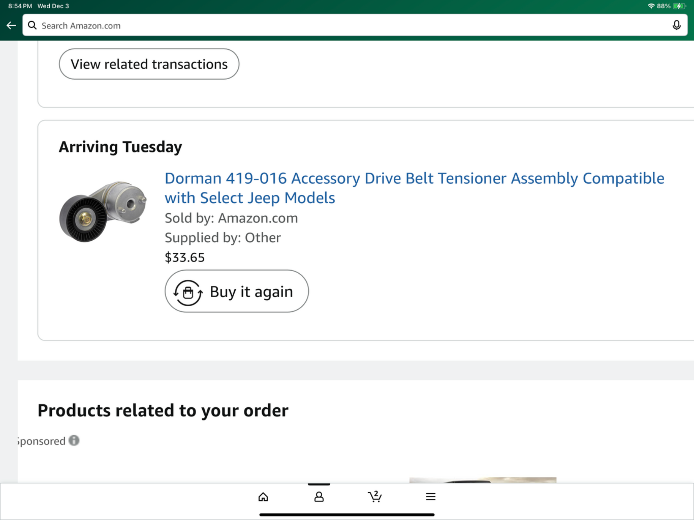The image size is (694, 520).
Task: Tap the magnifier icon in search bar
Action: tap(32, 26)
